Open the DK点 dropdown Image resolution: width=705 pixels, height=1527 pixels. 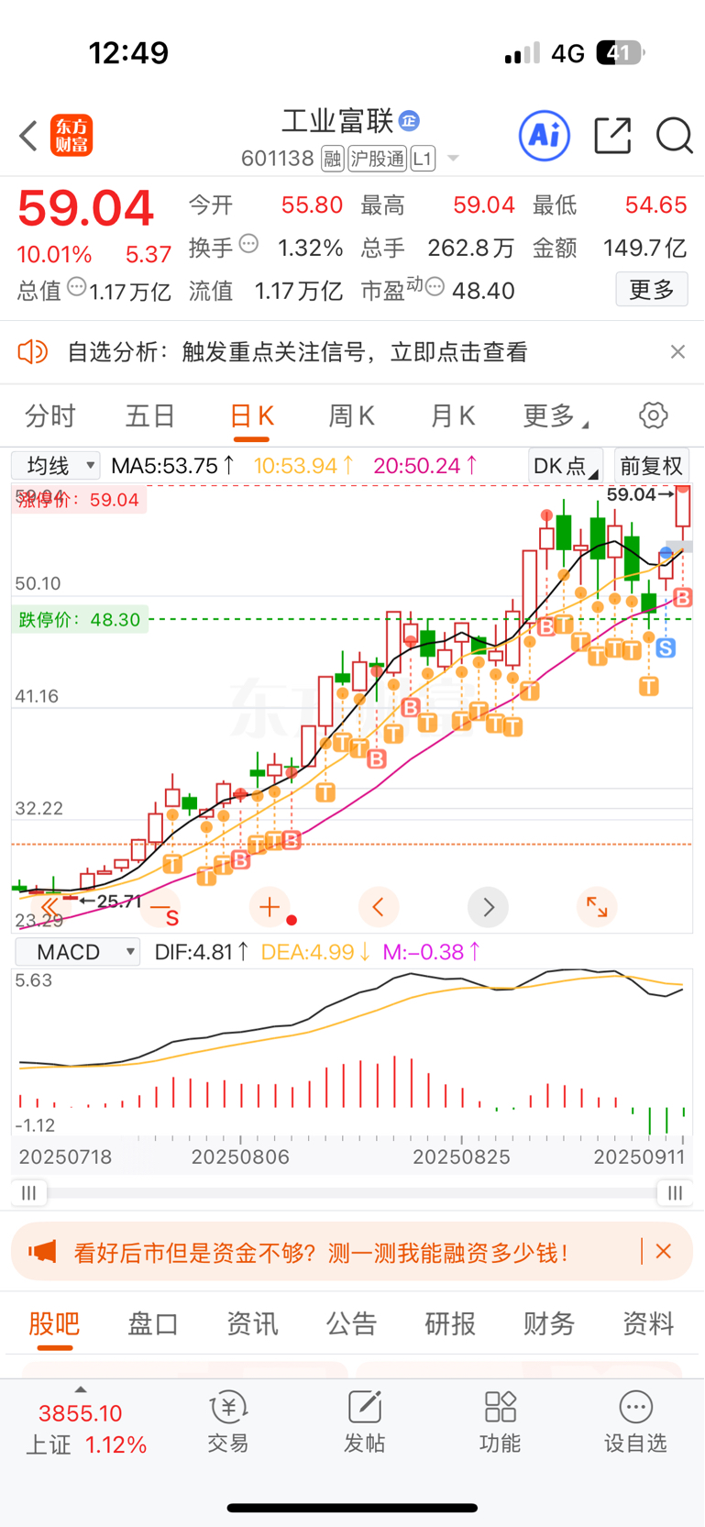(x=566, y=466)
